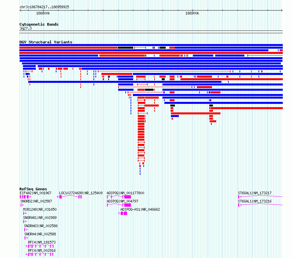Click the left arrow of the coordinate ruler
The image size is (292, 258).
[20, 10]
